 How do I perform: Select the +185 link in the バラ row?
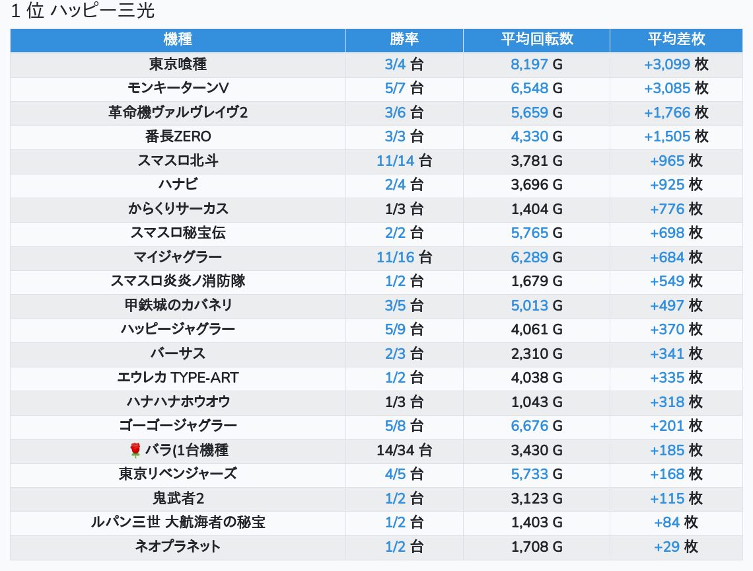(x=667, y=451)
